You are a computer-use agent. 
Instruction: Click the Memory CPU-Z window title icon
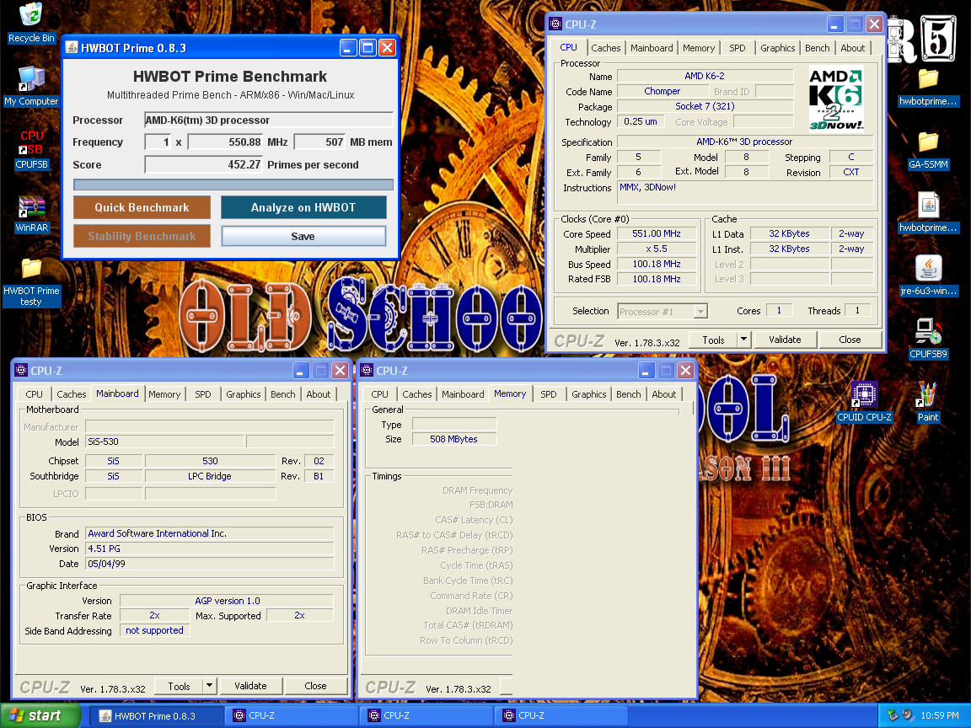click(367, 370)
